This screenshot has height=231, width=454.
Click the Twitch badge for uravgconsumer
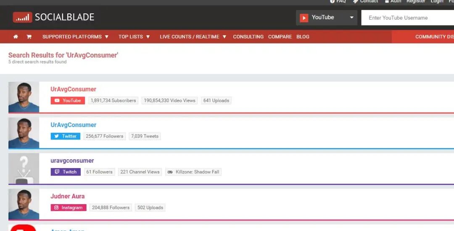coord(66,172)
